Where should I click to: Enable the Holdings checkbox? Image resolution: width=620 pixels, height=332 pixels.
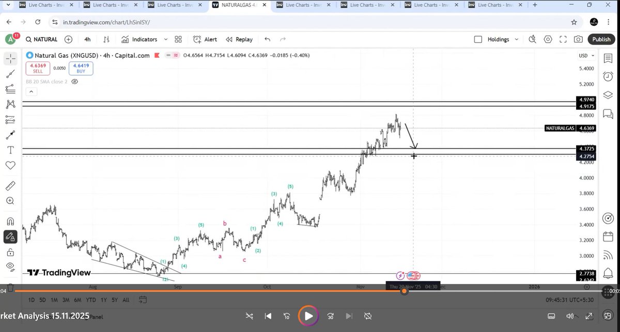478,39
